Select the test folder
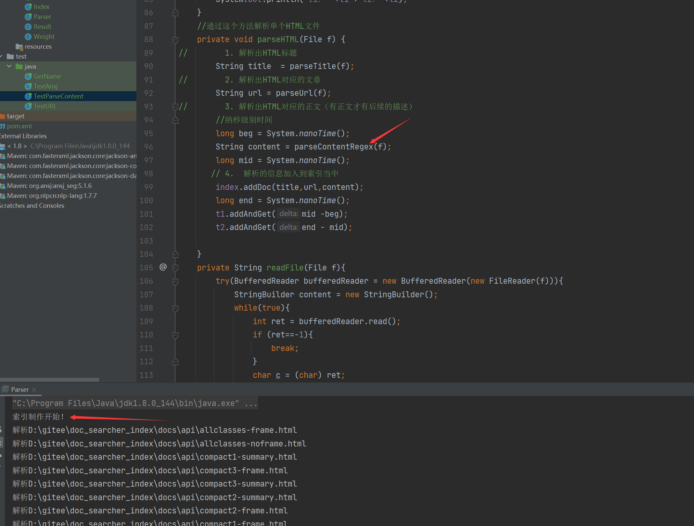Viewport: 694px width, 526px height. pyautogui.click(x=21, y=56)
